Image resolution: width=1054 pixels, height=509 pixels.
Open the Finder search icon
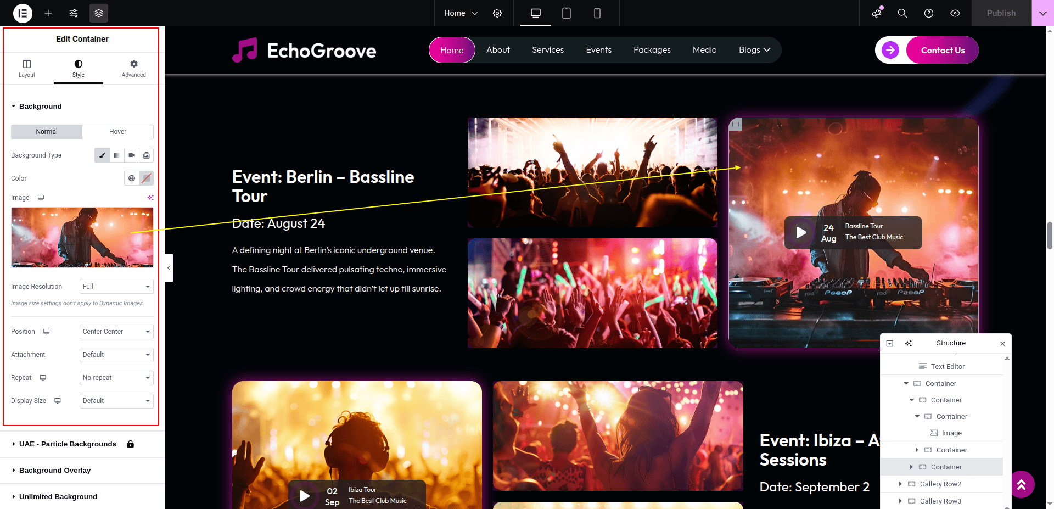[902, 13]
